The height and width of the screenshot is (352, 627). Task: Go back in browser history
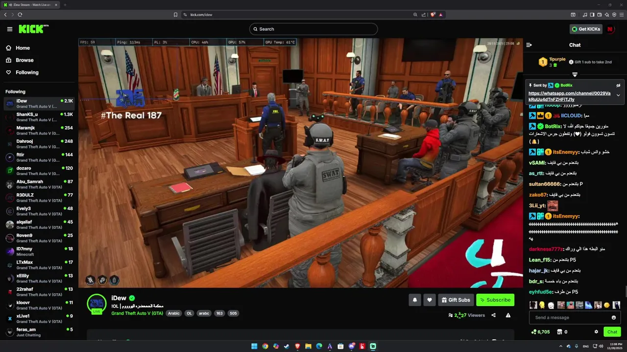(x=5, y=15)
